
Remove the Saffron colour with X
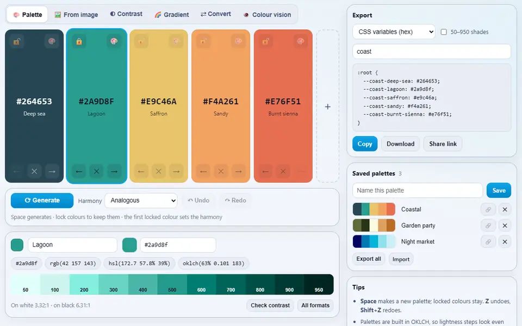[159, 171]
